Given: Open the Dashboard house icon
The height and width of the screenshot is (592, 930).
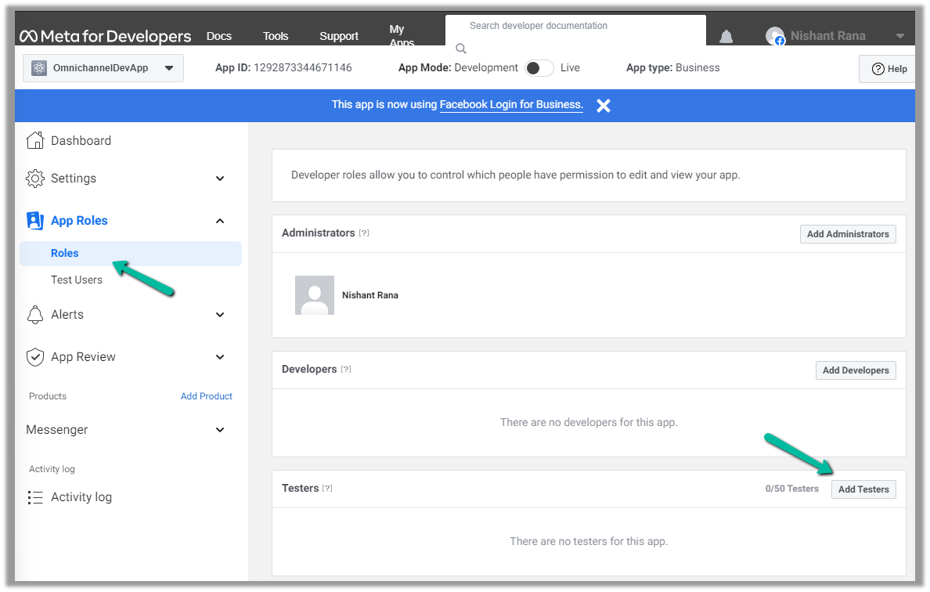Looking at the screenshot, I should click(x=35, y=141).
